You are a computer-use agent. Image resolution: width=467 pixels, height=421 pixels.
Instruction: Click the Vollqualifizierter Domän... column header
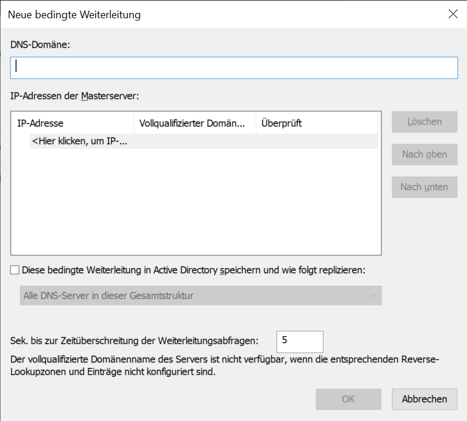[x=195, y=123]
